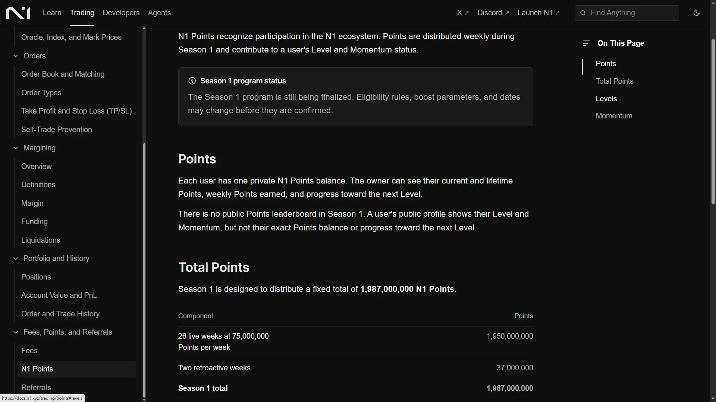Open the Referrals page in sidebar
The image size is (716, 402).
(36, 387)
